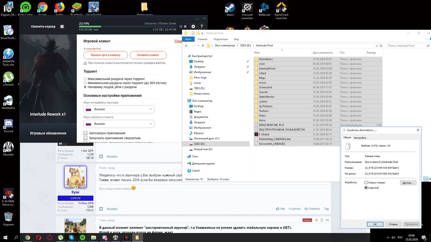Switch to the Настройка tab in properties
Screen dimensions: 431x242
(x=360, y=138)
